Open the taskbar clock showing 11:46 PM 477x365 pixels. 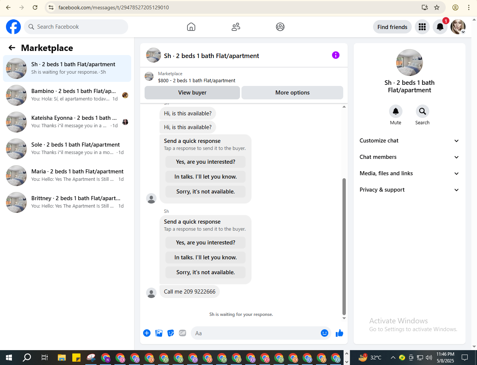click(445, 358)
